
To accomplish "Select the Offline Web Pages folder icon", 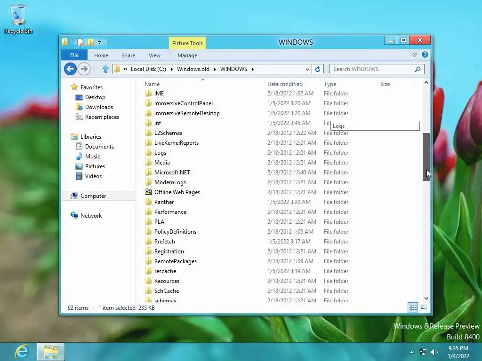I will point(148,192).
